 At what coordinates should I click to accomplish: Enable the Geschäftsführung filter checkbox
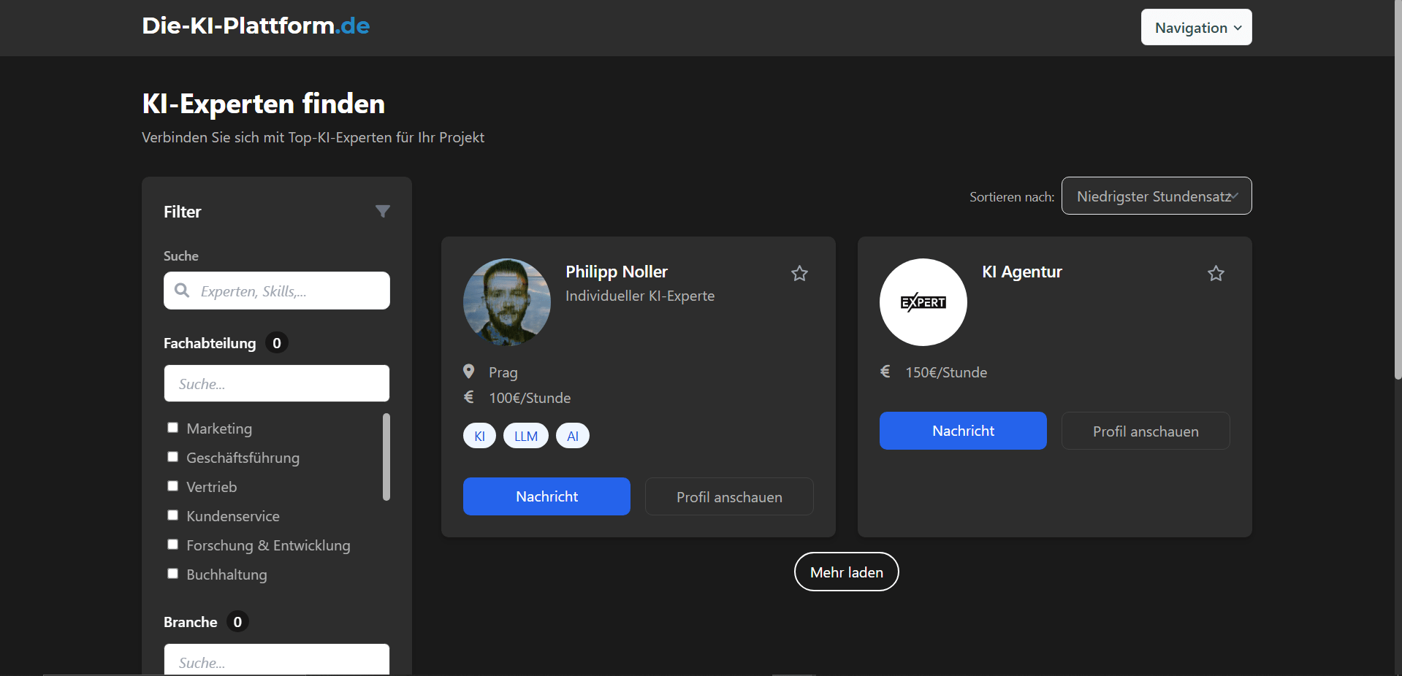coord(173,457)
